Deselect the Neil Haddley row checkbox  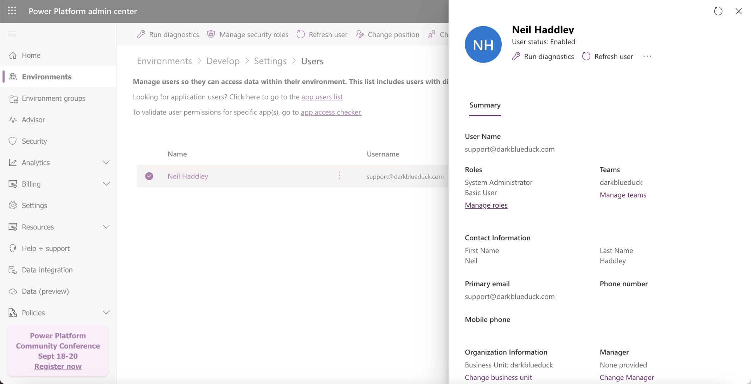(149, 176)
